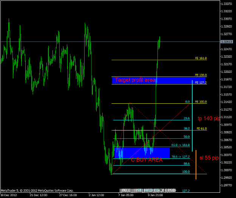
Task: Click the cyan '0.0' Fibonacci label
Action: pos(187,102)
